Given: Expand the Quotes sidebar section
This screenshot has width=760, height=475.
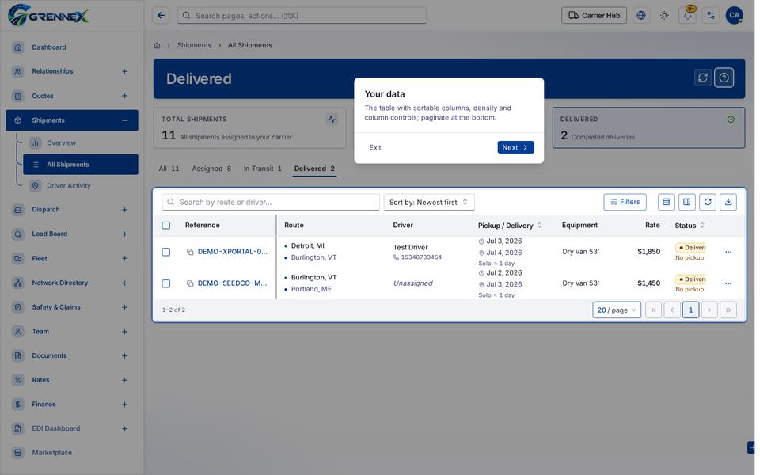Looking at the screenshot, I should (124, 96).
